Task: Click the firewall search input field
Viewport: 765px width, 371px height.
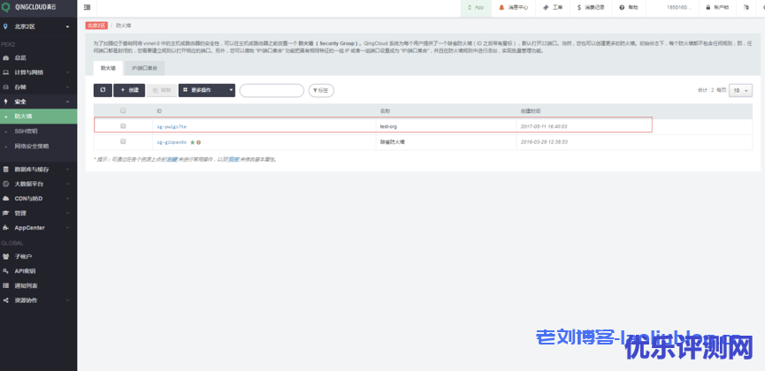Action: pyautogui.click(x=272, y=90)
